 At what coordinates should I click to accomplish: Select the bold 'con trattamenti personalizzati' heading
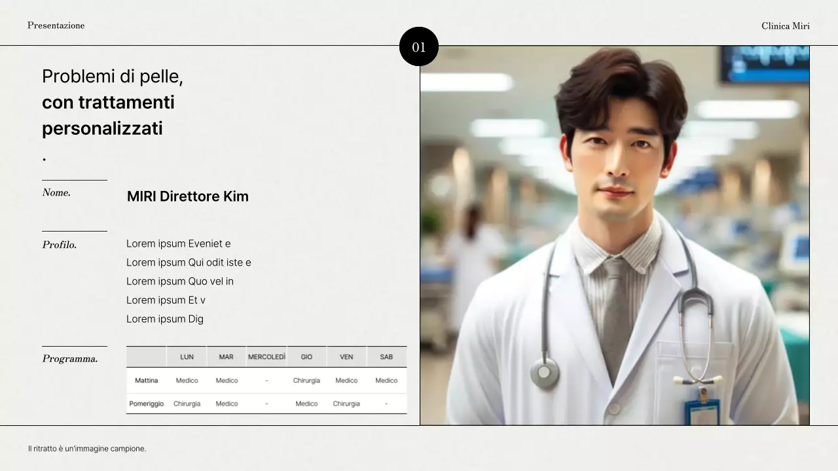point(108,115)
